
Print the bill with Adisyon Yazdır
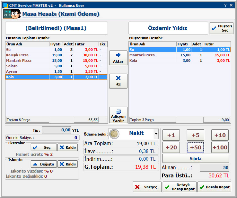point(118,115)
